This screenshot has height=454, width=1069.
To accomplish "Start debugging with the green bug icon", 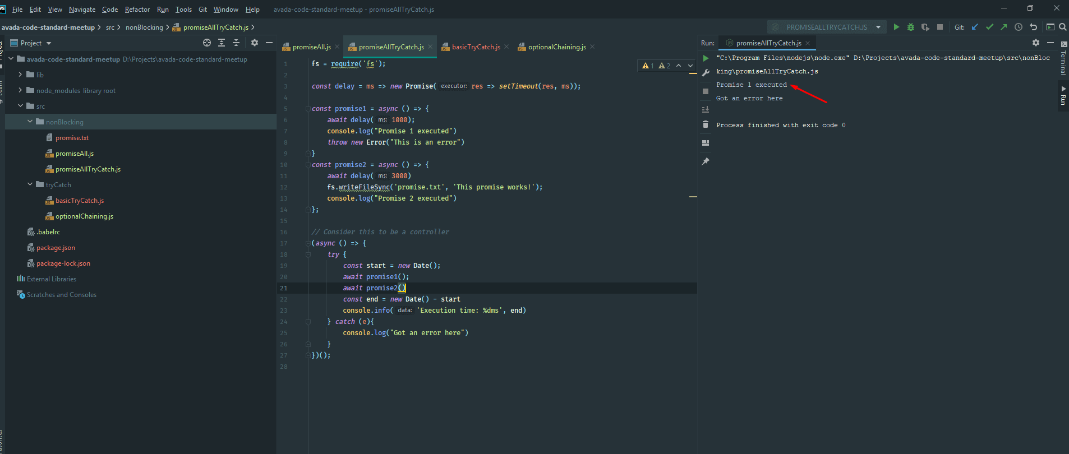I will [x=911, y=27].
